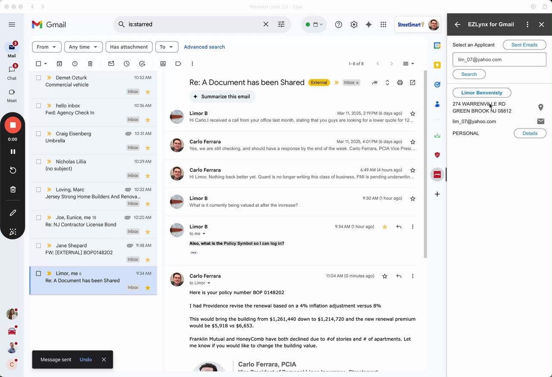
Task: Show trimmed content ellipsis in Limor's message
Action: [194, 253]
